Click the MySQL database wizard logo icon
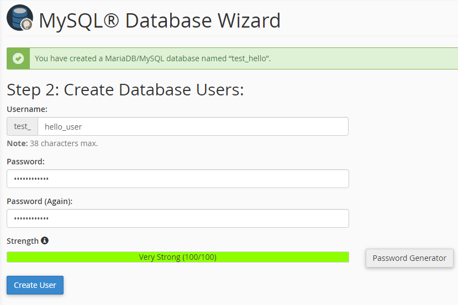458x305 pixels. tap(19, 19)
